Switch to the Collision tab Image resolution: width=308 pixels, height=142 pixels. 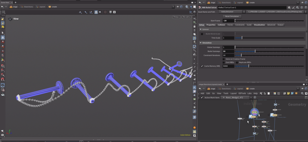point(221,25)
